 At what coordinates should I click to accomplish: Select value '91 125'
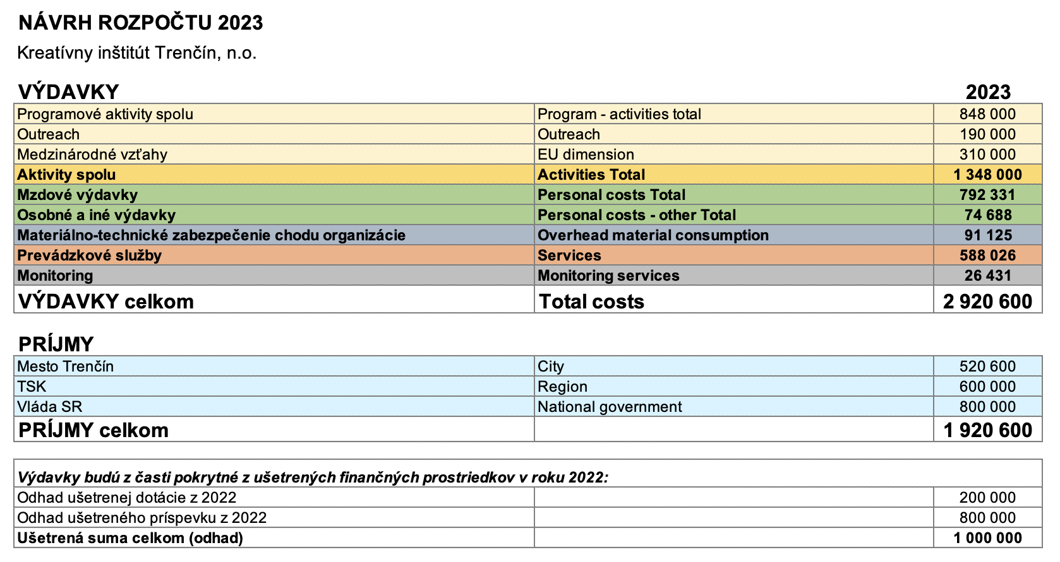[988, 235]
